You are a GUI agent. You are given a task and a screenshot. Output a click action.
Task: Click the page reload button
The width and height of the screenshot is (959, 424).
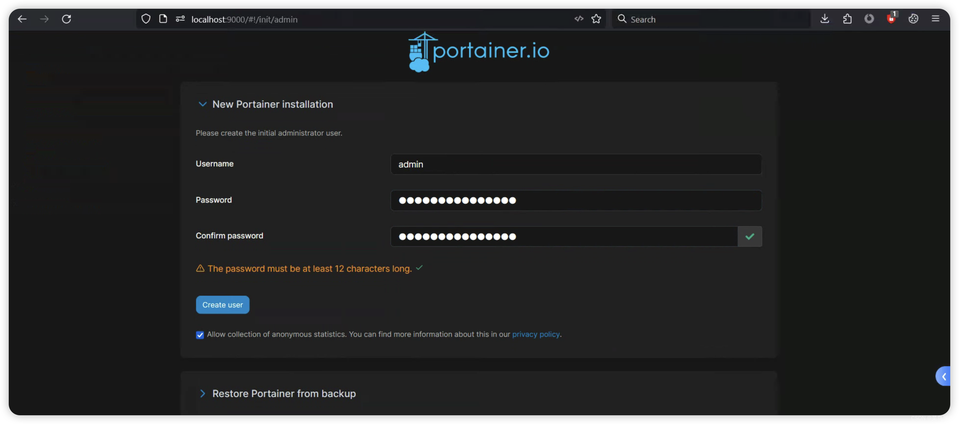point(66,19)
